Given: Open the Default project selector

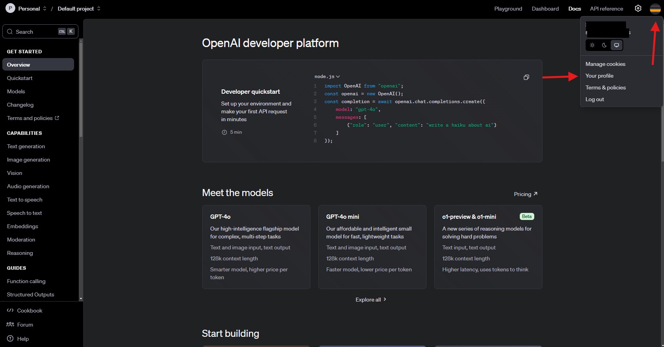Looking at the screenshot, I should click(79, 9).
